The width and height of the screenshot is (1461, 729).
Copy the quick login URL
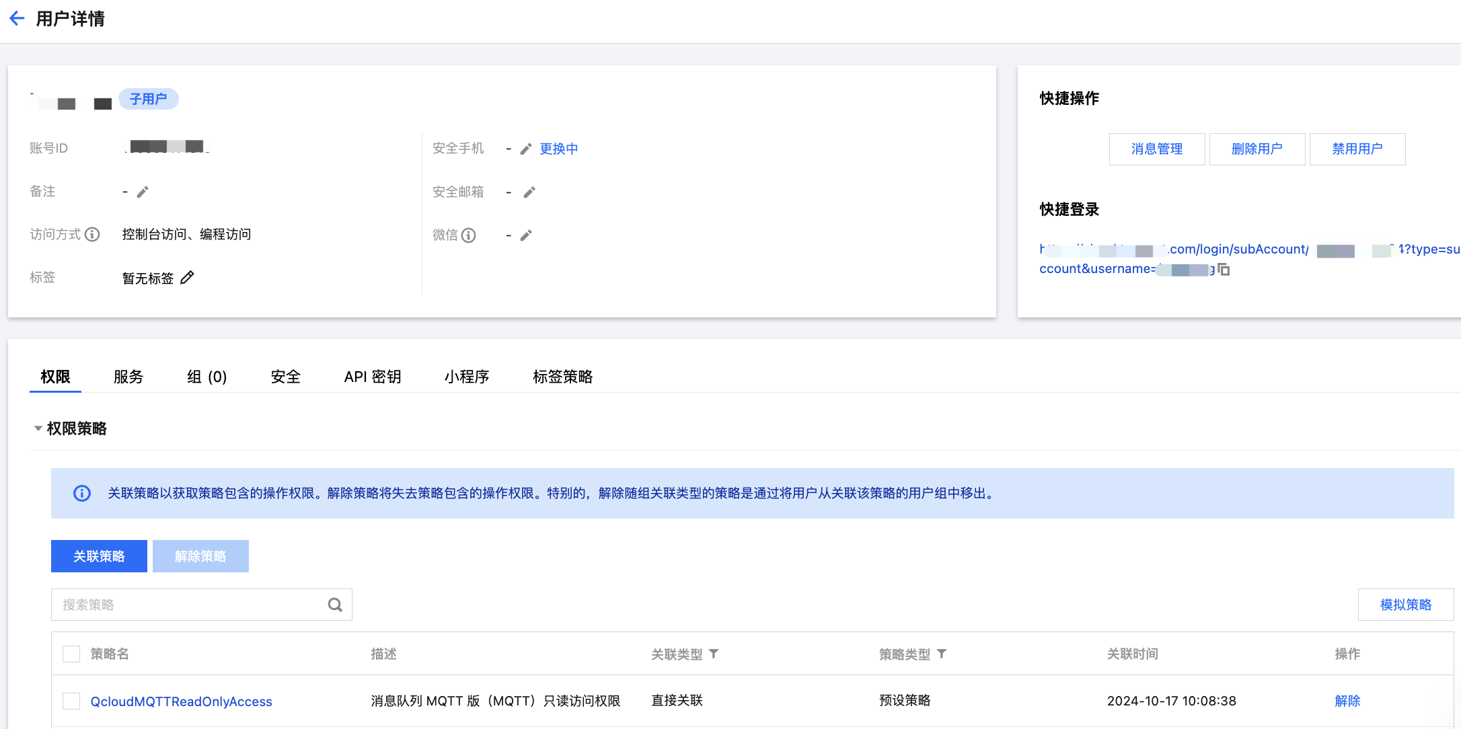coord(1224,270)
